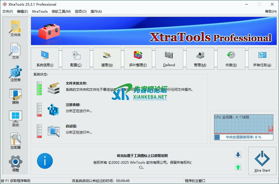Open the 调整 tweak gear icon
This screenshot has width=279, height=184.
tap(15, 163)
